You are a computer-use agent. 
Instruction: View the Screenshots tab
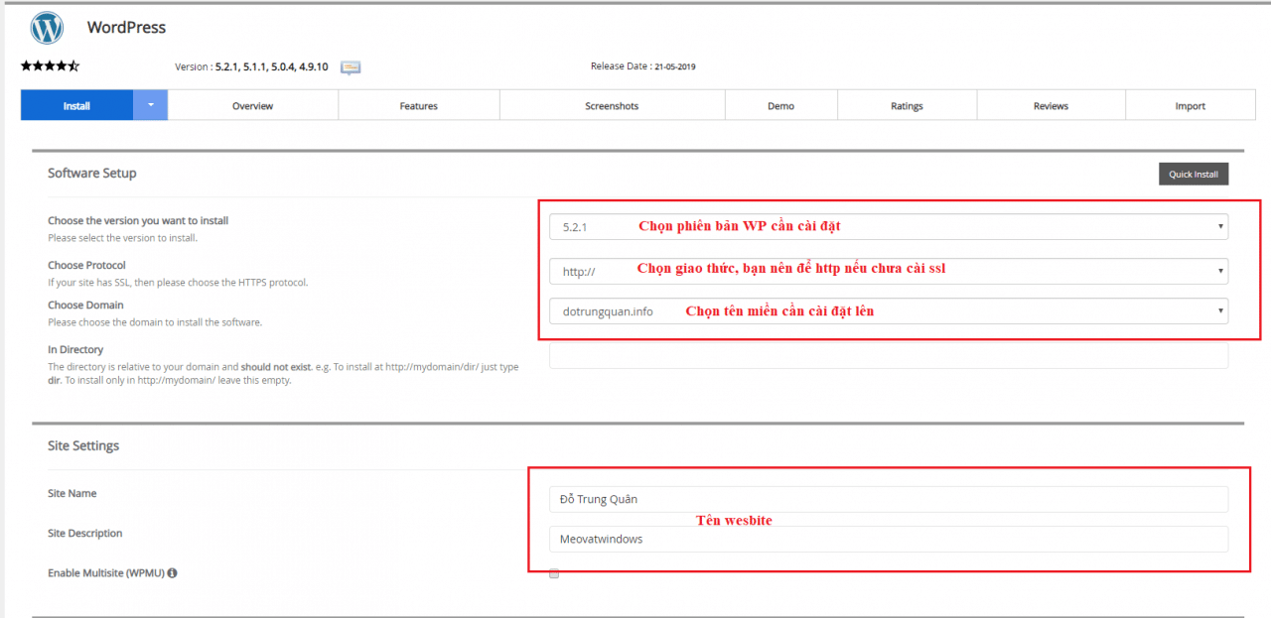[x=612, y=105]
